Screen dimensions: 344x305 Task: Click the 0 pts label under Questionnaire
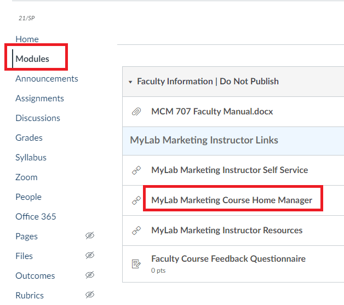158,271
